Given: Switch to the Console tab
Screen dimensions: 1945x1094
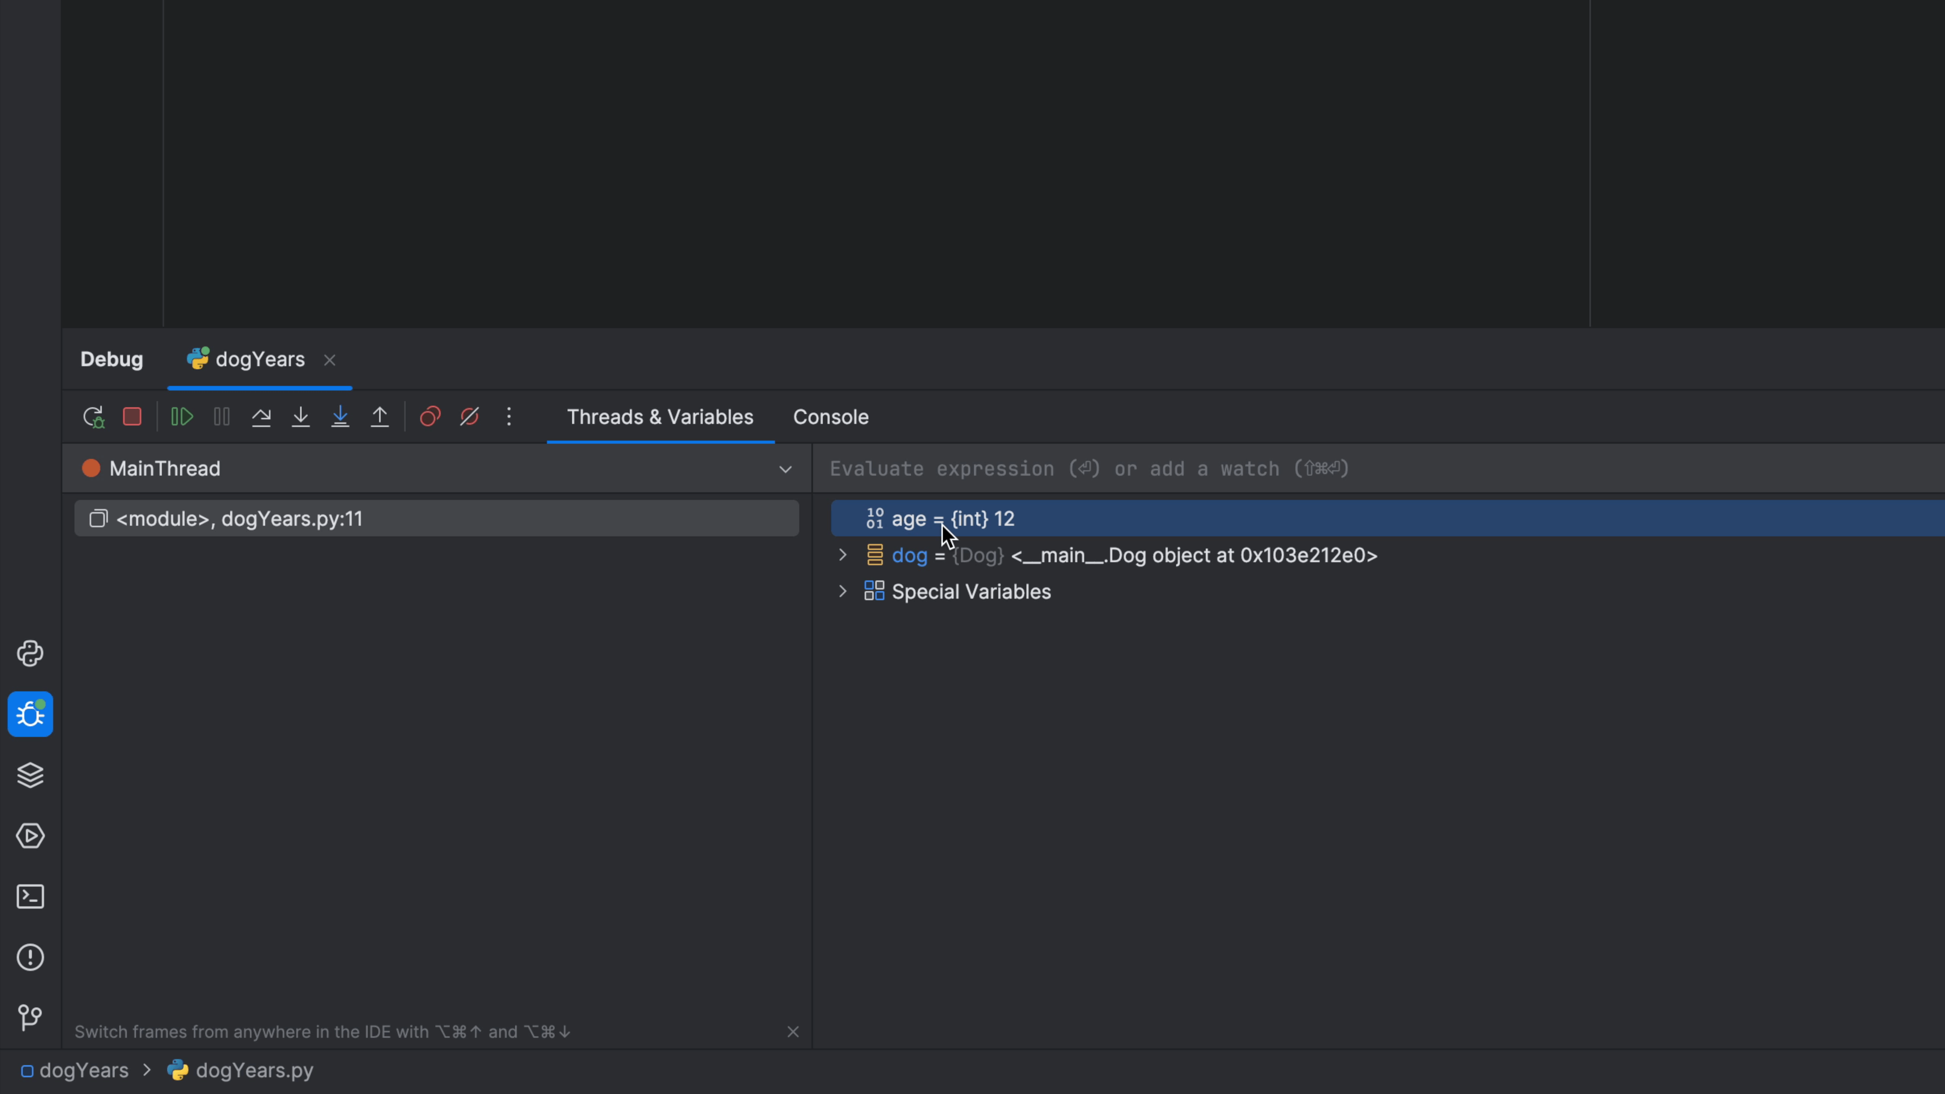Looking at the screenshot, I should (x=830, y=416).
